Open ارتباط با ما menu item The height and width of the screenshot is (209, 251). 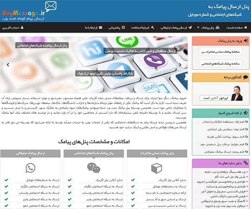coord(93,28)
